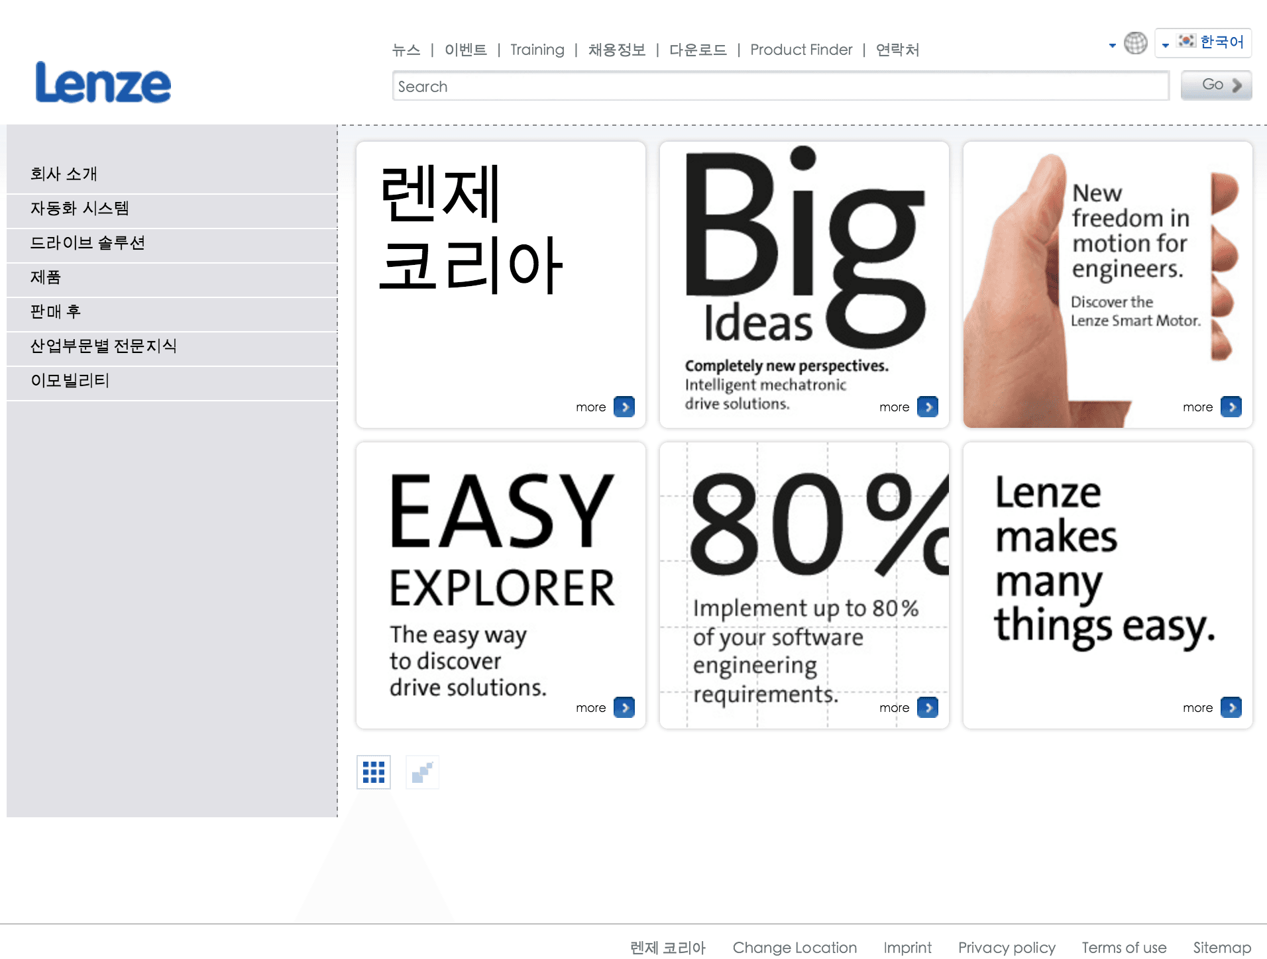Click Imprint footer link
The image size is (1267, 959).
click(x=907, y=948)
